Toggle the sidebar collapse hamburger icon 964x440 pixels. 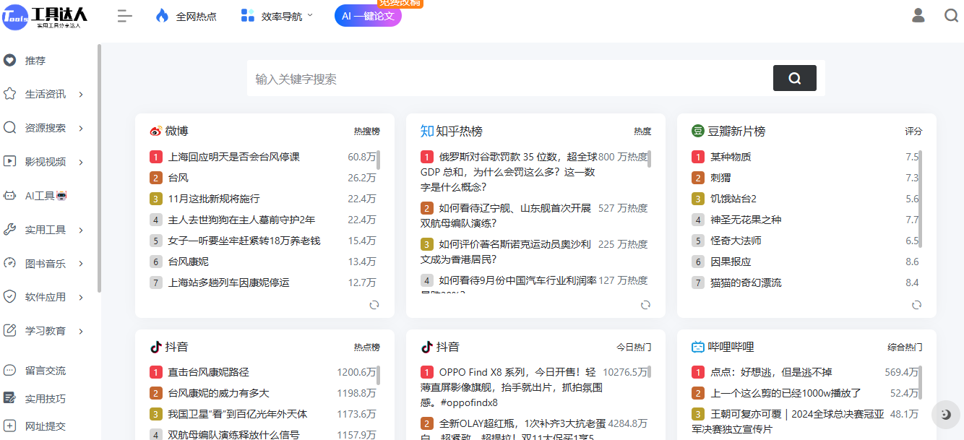click(x=125, y=16)
